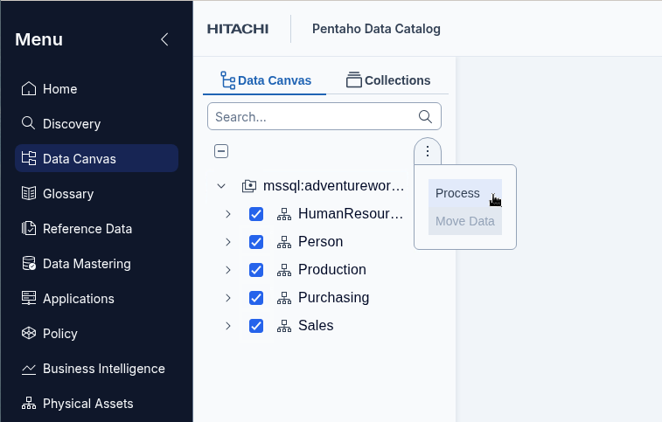
Task: Toggle the Person schema checkbox
Action: (x=256, y=242)
